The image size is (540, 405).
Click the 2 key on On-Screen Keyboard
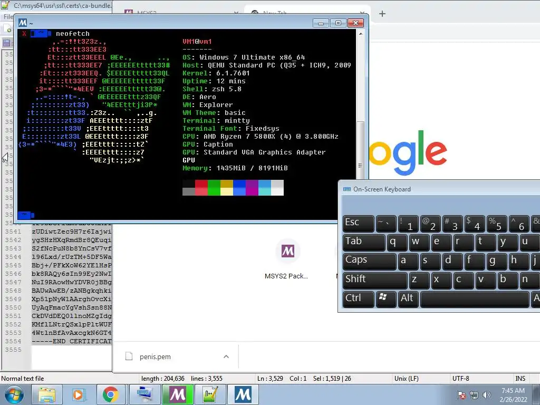[x=430, y=223]
